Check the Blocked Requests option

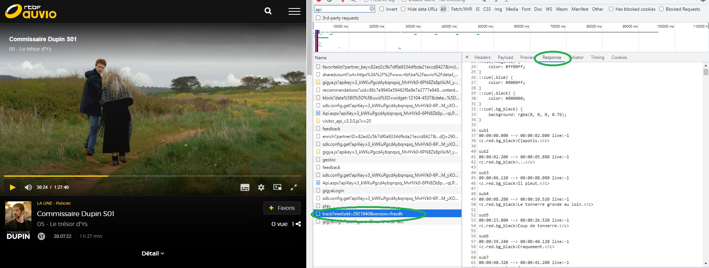(x=661, y=9)
